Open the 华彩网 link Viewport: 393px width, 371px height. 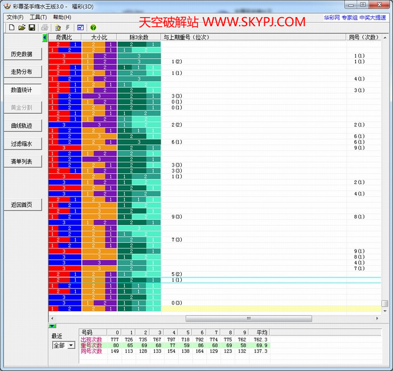coord(332,18)
